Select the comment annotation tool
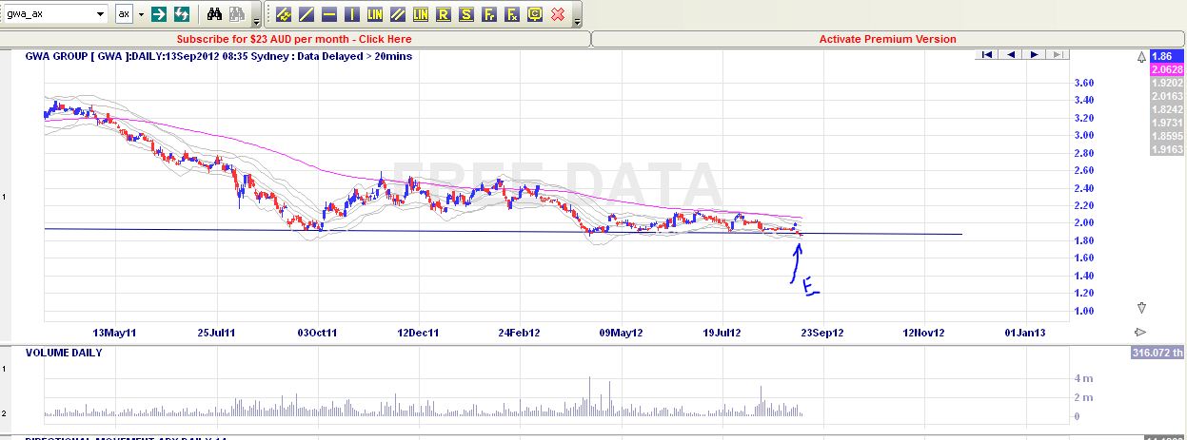 click(x=535, y=14)
